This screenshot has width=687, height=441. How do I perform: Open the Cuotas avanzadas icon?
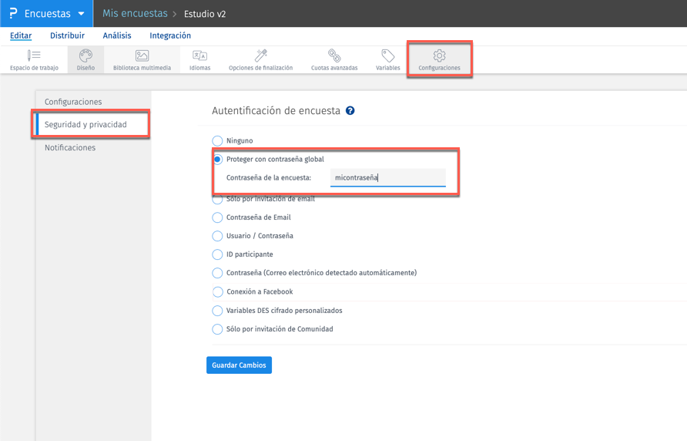(x=334, y=56)
